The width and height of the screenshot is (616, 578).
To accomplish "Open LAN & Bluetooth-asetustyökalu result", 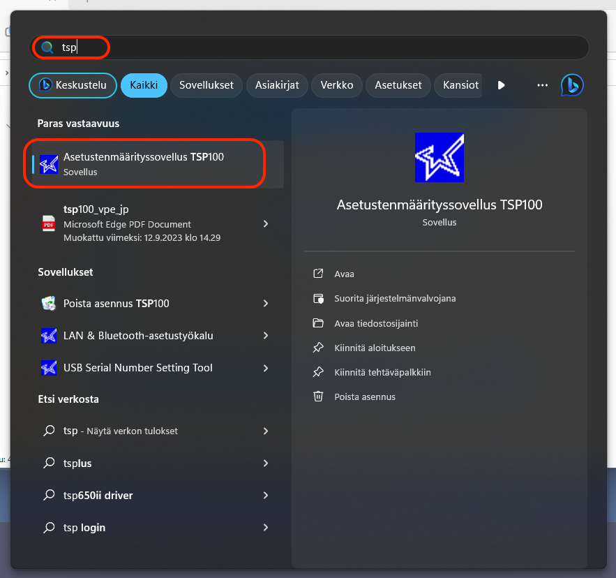I will tap(158, 335).
